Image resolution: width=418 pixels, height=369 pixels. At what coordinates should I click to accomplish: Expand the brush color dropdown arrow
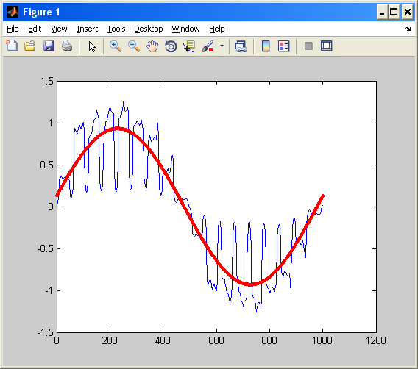tap(222, 46)
